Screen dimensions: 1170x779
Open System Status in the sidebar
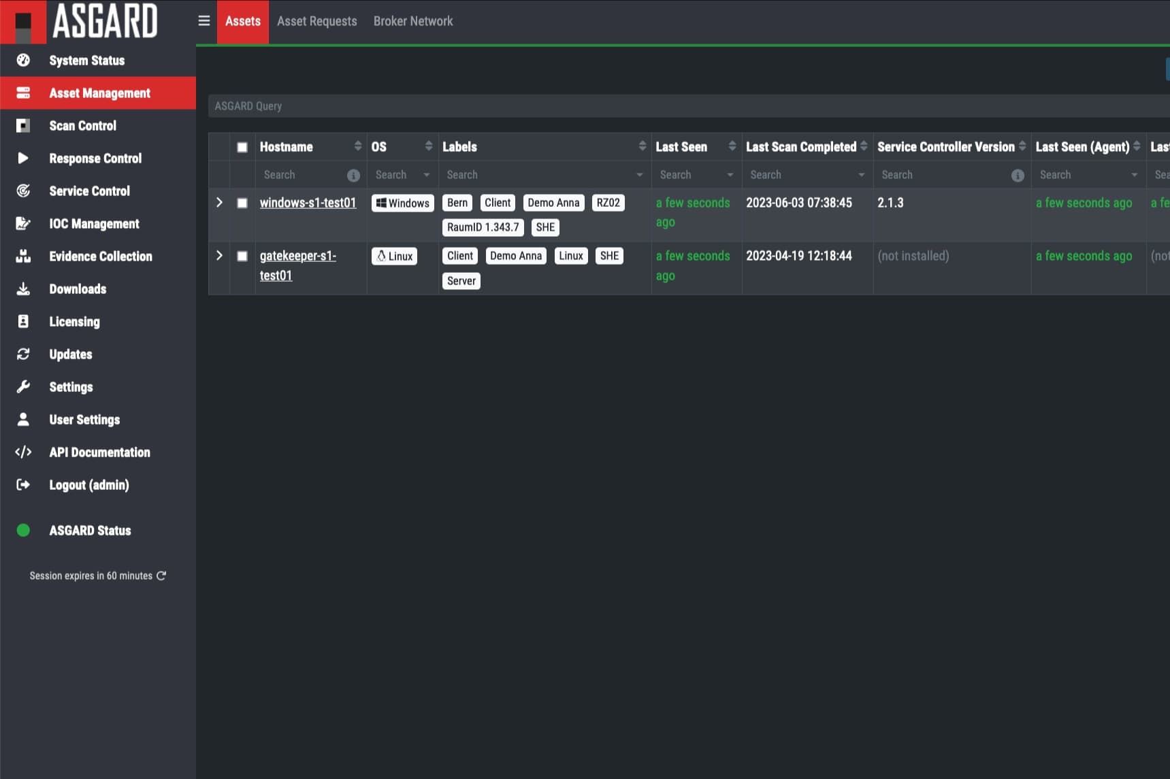[x=98, y=60]
